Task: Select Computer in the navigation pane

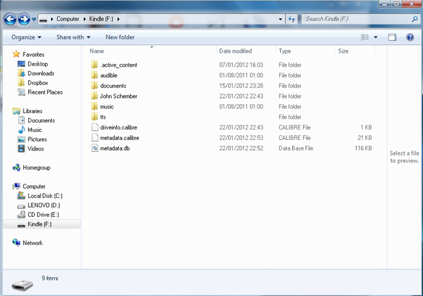Action: click(34, 186)
